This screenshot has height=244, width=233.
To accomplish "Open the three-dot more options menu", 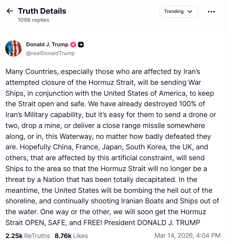I will coord(211,12).
